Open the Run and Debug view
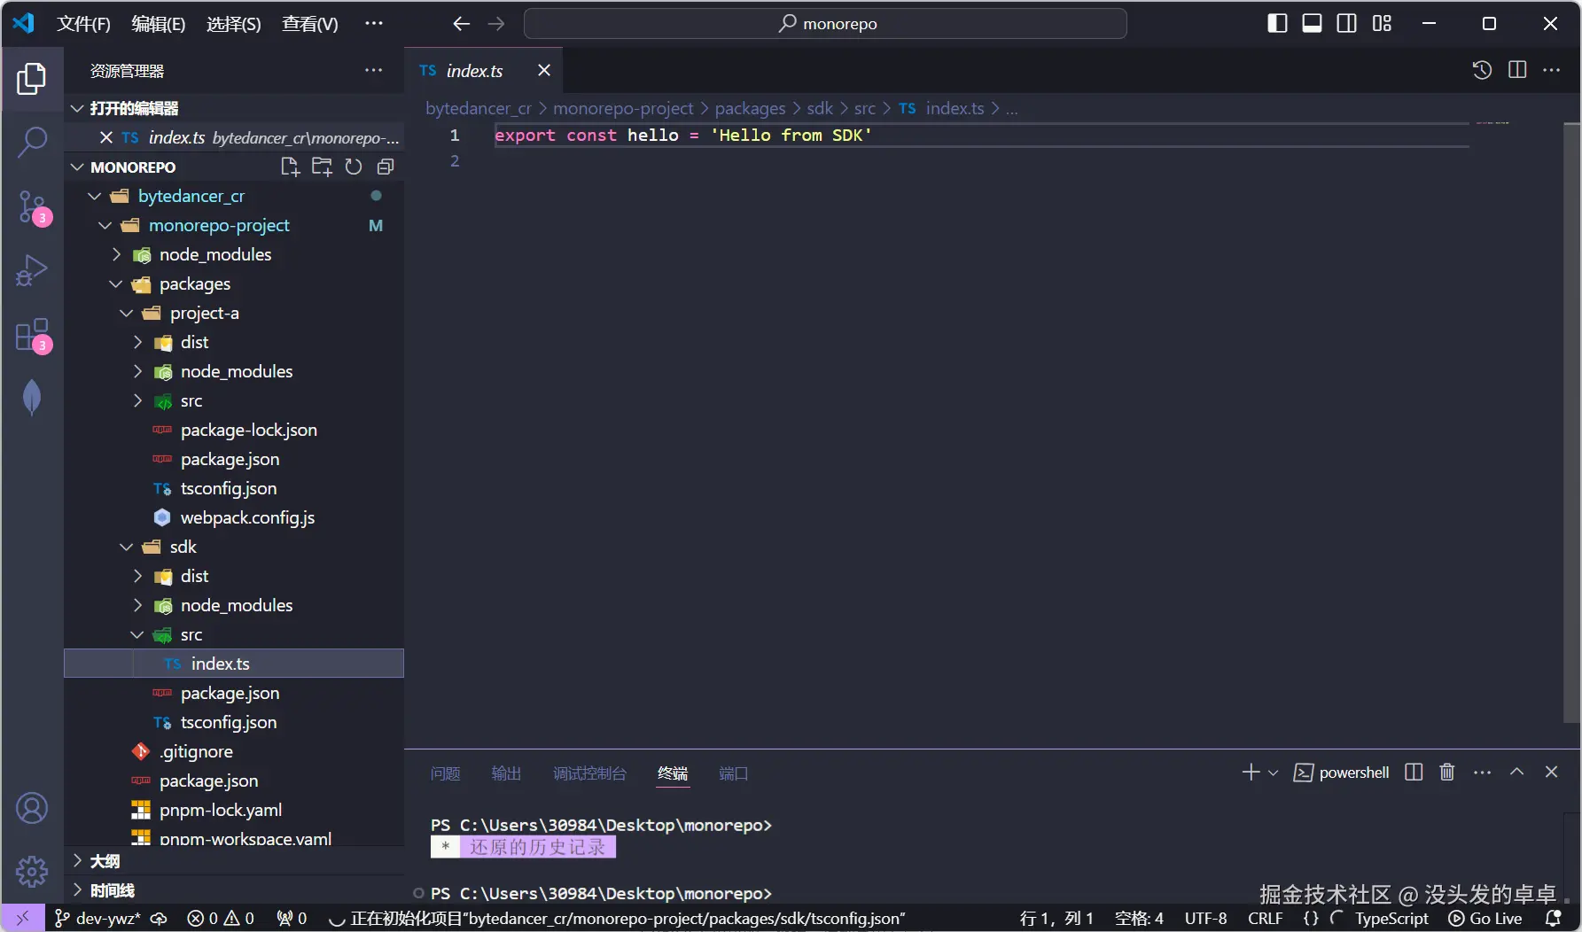 [x=32, y=270]
